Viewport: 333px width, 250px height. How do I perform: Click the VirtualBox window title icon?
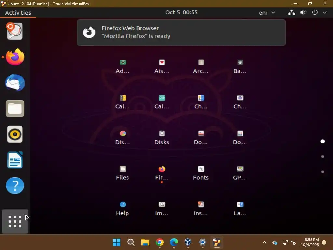[x=3, y=4]
